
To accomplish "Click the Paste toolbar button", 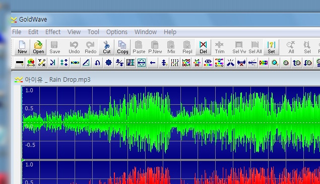I will click(139, 47).
